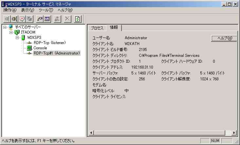Click the ユーザー名 label

click(101, 38)
